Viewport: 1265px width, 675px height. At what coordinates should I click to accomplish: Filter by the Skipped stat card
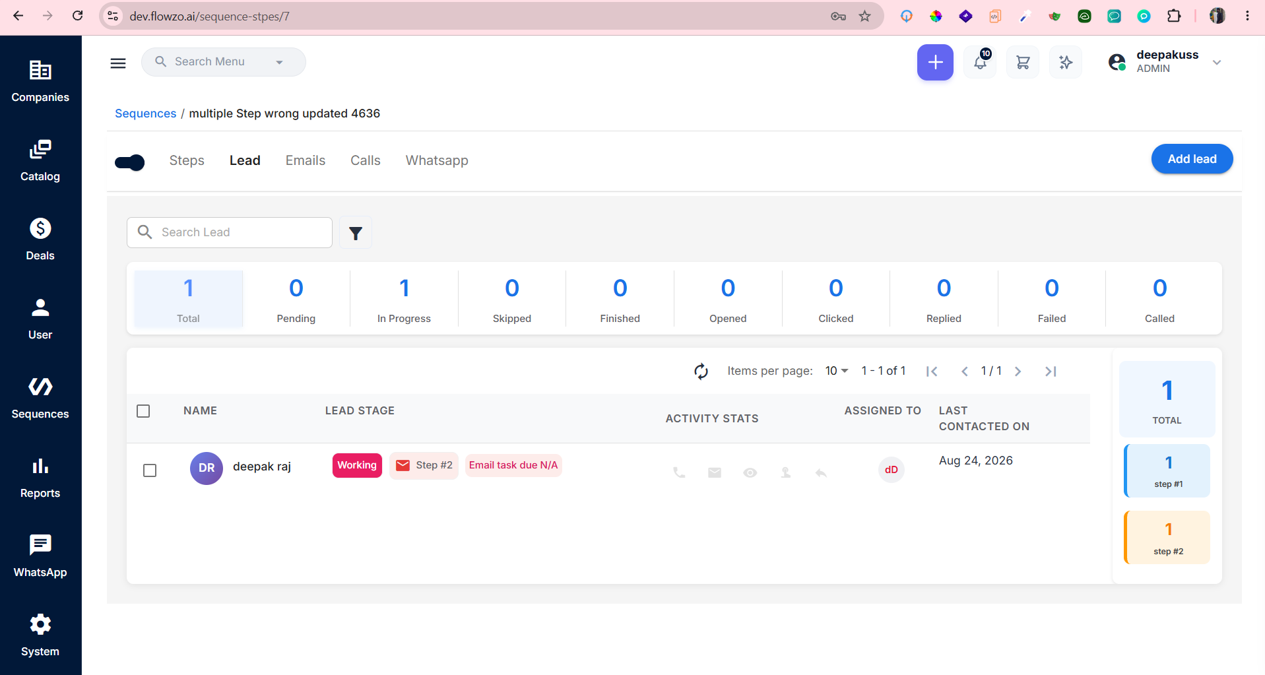tap(512, 299)
